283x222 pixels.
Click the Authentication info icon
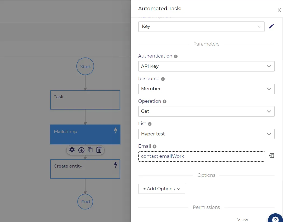coord(176,56)
